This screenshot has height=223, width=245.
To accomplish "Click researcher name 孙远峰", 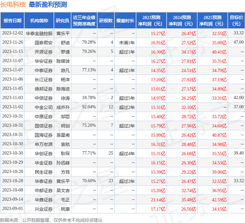I will 63,162.
